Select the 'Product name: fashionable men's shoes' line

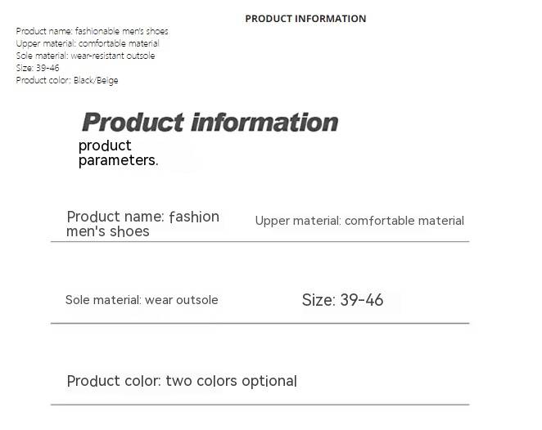[x=92, y=31]
